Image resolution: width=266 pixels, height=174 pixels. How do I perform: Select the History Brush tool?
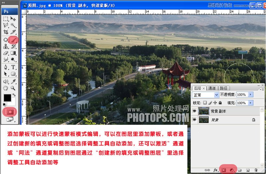coord(13,46)
